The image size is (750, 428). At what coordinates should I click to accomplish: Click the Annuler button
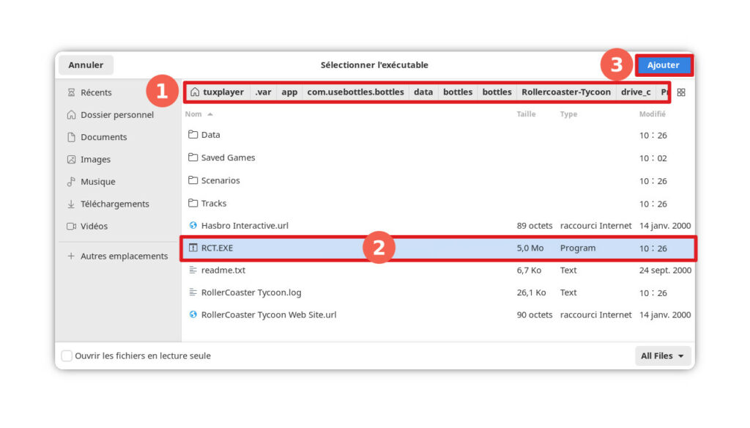(86, 65)
